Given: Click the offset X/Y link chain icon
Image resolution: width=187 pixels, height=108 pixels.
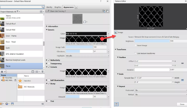Looking at the screenshot, I should coord(182,63).
